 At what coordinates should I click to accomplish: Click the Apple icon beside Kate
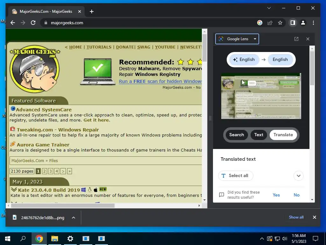click(96, 190)
